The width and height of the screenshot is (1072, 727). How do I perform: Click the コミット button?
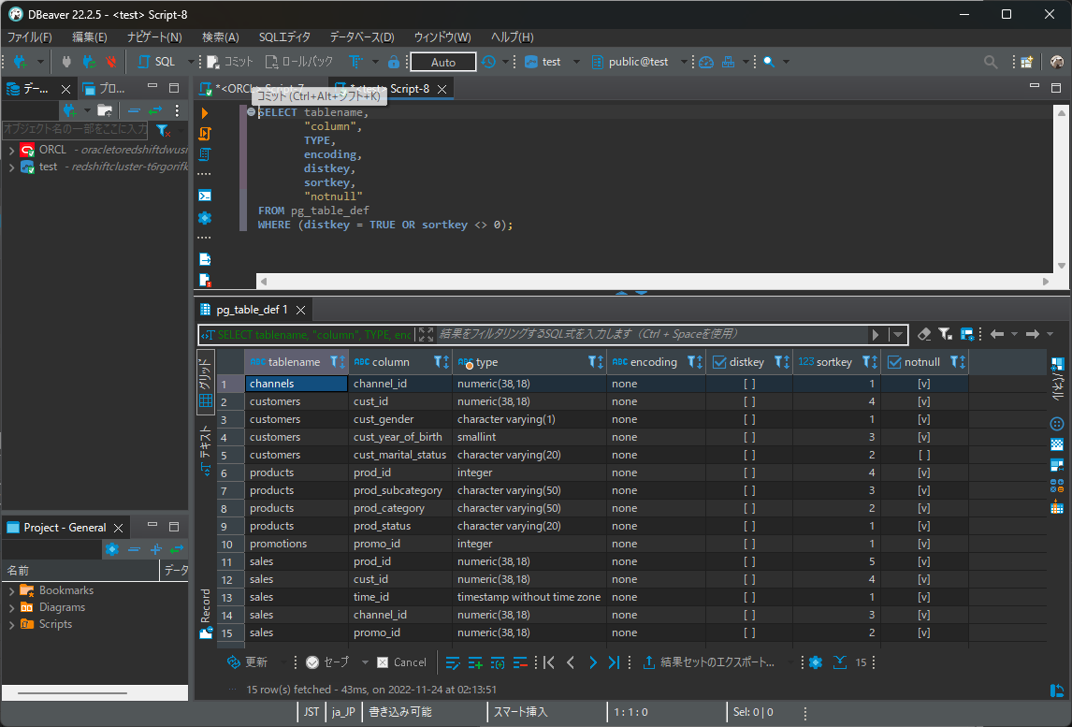[230, 62]
